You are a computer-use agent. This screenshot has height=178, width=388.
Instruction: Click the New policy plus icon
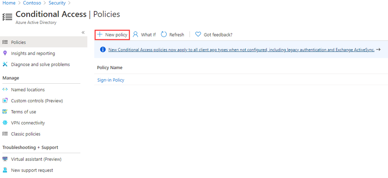tap(100, 35)
